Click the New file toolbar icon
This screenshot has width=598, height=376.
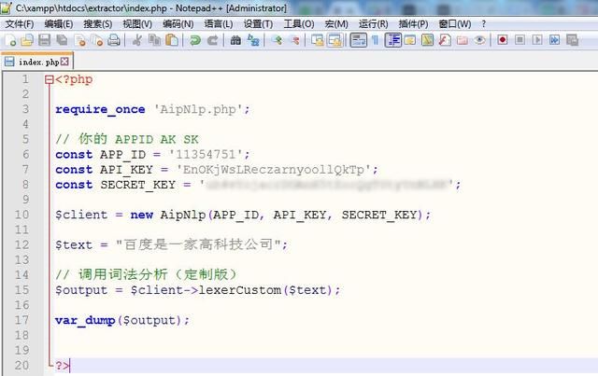pos(10,40)
